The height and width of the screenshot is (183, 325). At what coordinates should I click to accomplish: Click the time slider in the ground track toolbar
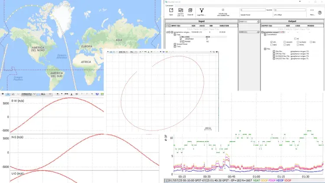[191, 52]
